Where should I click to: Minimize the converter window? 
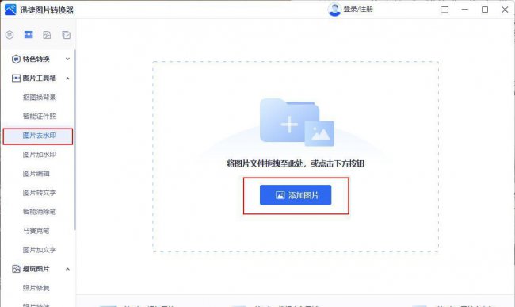(465, 10)
